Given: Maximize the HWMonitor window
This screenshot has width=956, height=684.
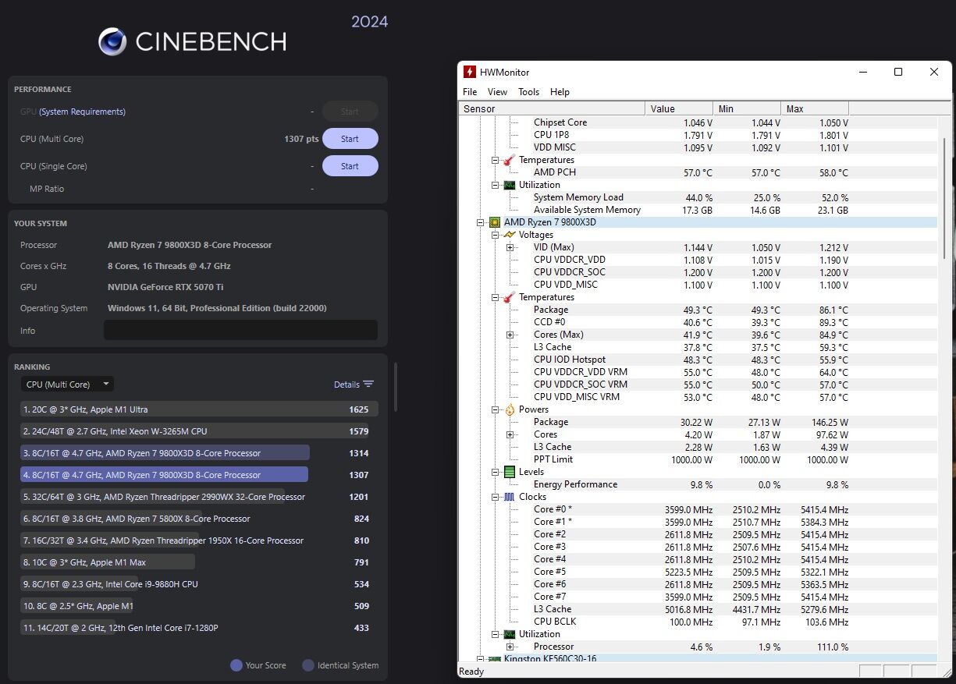Looking at the screenshot, I should click(x=898, y=72).
